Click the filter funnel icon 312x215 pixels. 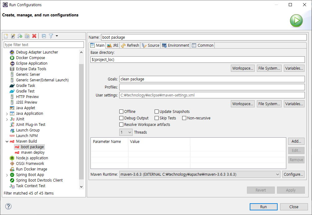coord(51,36)
